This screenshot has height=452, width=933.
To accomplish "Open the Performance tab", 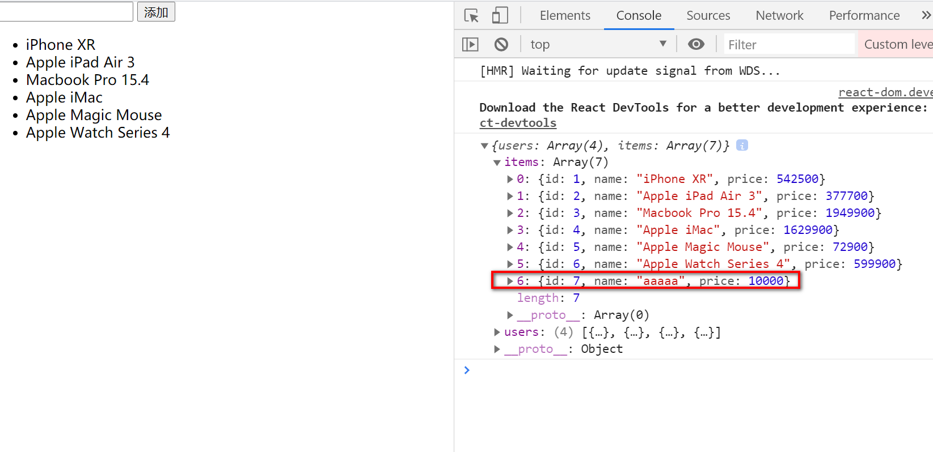I will click(x=864, y=15).
